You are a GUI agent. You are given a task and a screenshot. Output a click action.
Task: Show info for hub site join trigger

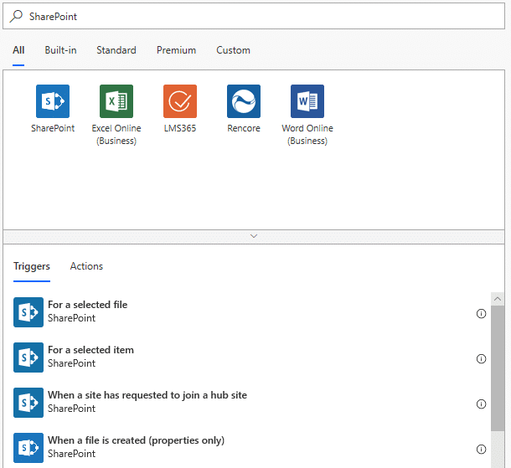(x=481, y=404)
